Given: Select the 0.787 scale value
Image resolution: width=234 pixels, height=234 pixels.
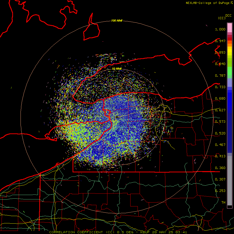Looking at the screenshot, I should click(x=220, y=75).
